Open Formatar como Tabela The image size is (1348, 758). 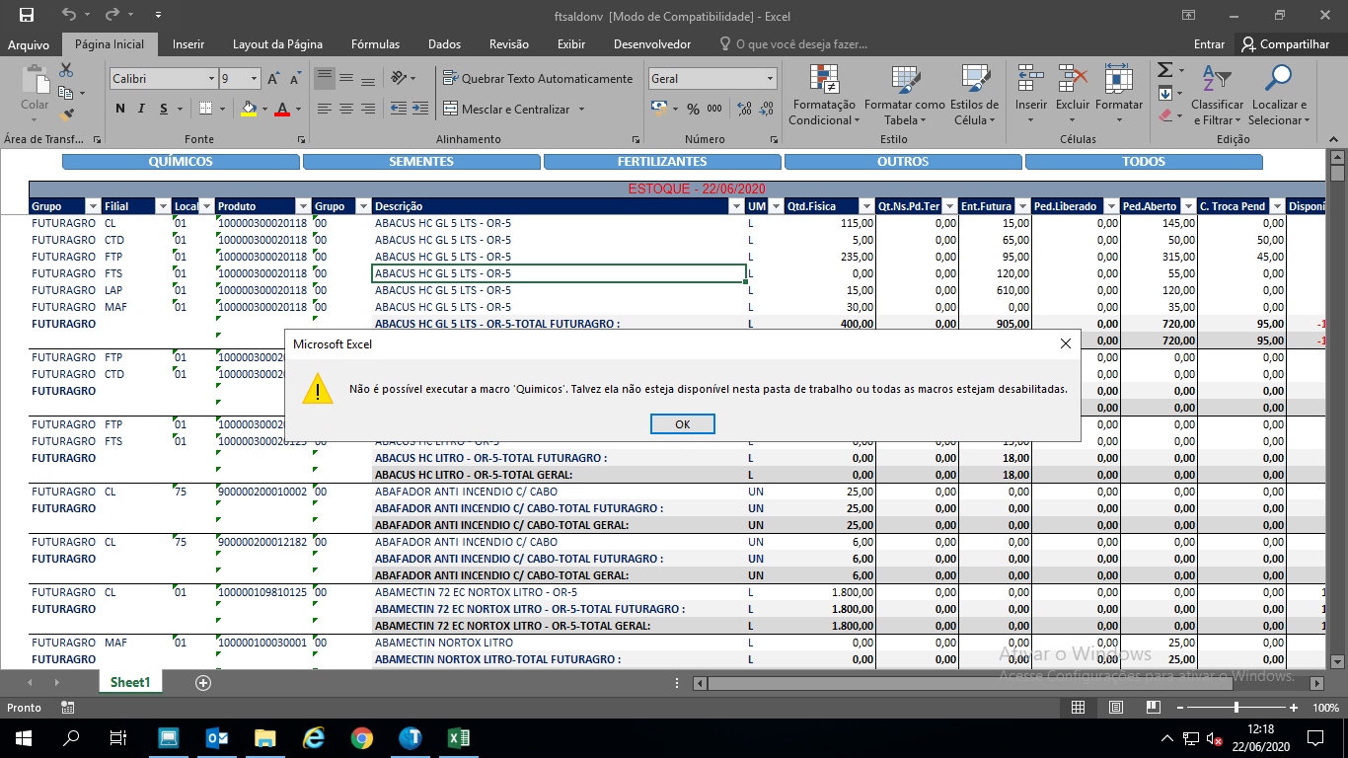point(904,96)
